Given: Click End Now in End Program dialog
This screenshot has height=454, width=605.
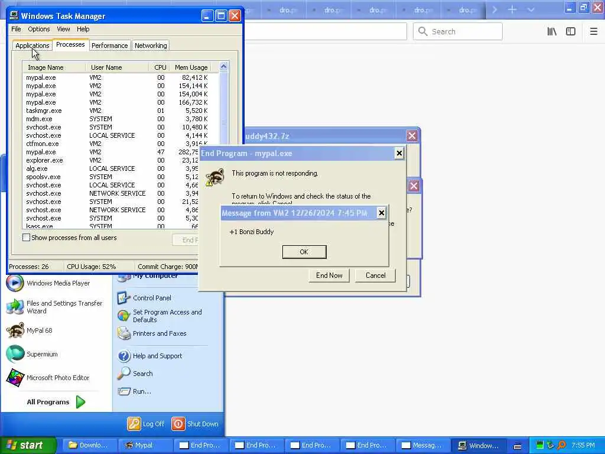Looking at the screenshot, I should [329, 275].
